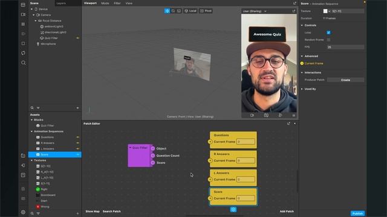Toggle Pivot mode button

(206, 11)
